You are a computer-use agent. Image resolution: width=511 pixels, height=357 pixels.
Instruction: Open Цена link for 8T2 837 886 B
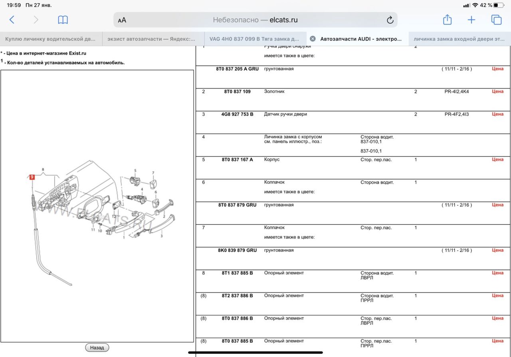[x=497, y=296]
